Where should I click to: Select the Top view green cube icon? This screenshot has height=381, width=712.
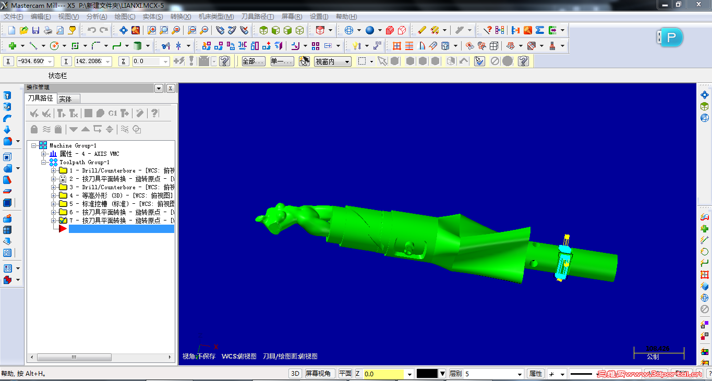(264, 30)
